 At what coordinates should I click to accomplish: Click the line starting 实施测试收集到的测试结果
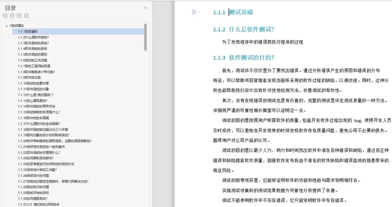pyautogui.click(x=280, y=191)
